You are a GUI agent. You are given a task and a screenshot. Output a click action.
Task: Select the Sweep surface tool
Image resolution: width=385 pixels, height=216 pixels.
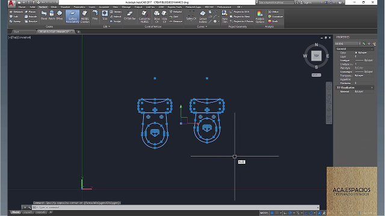point(15,22)
